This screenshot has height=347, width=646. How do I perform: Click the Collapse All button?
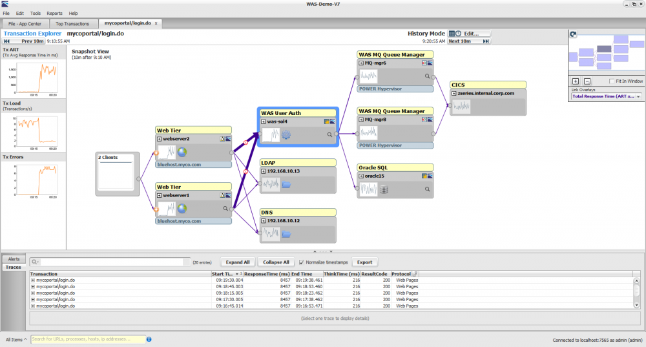[276, 262]
